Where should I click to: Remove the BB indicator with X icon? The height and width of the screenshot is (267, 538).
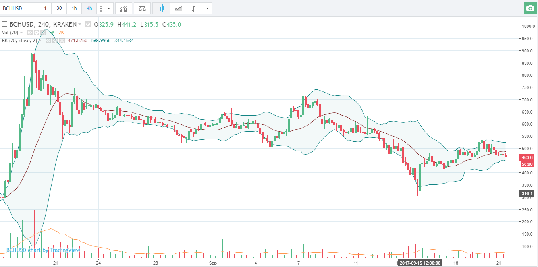(x=62, y=41)
